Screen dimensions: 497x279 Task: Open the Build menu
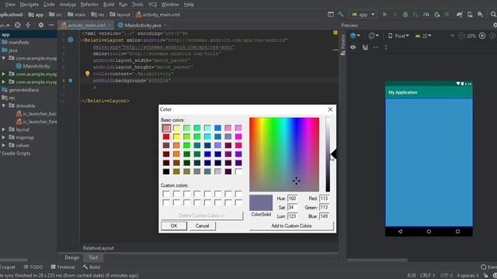(x=109, y=5)
